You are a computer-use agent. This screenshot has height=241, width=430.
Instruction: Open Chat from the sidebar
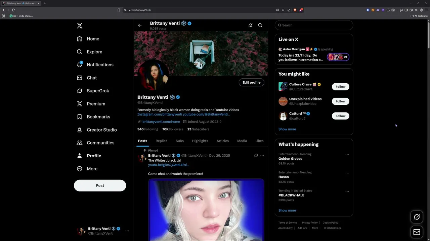click(87, 78)
